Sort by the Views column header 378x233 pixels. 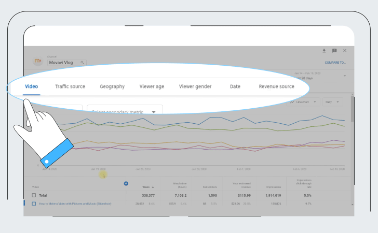coord(148,187)
